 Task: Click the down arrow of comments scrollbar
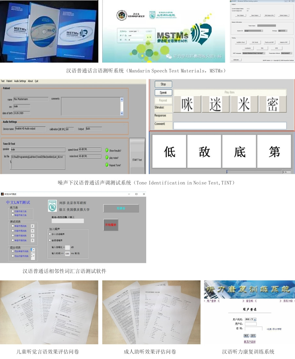pos(122,113)
